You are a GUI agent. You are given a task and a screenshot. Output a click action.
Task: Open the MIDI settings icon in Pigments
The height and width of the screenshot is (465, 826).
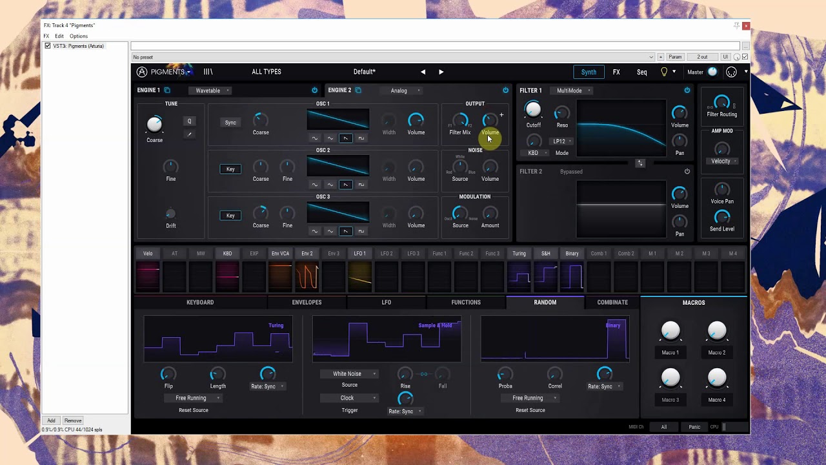(x=731, y=72)
